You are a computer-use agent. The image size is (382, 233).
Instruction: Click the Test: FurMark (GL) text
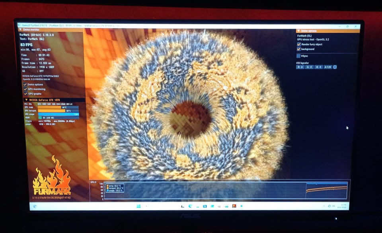coord(32,39)
